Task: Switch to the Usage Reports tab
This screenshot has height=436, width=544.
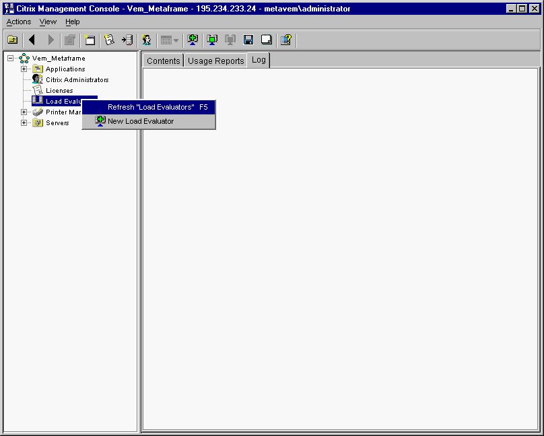Action: (x=216, y=61)
